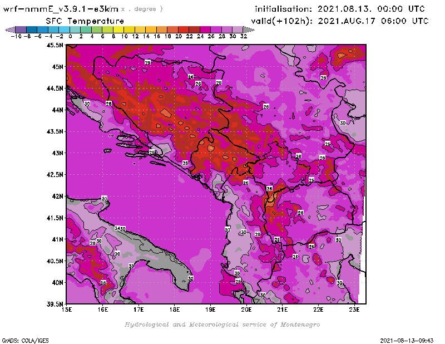Select the '45N' latitude label
The height and width of the screenshot is (344, 445).
tap(57, 67)
